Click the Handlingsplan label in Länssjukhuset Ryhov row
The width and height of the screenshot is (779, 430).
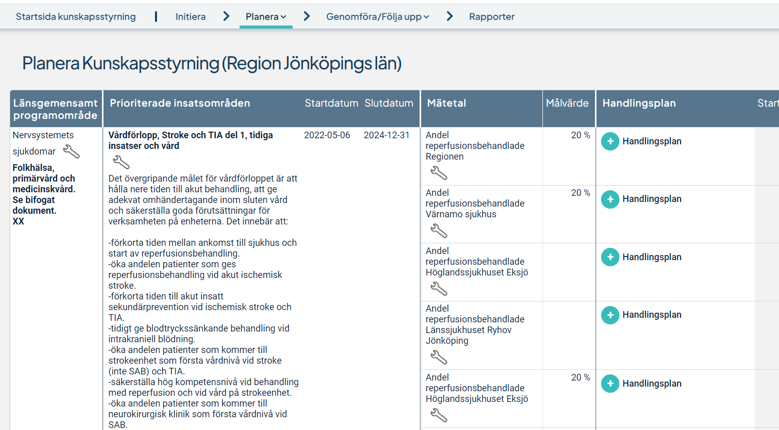coord(652,315)
